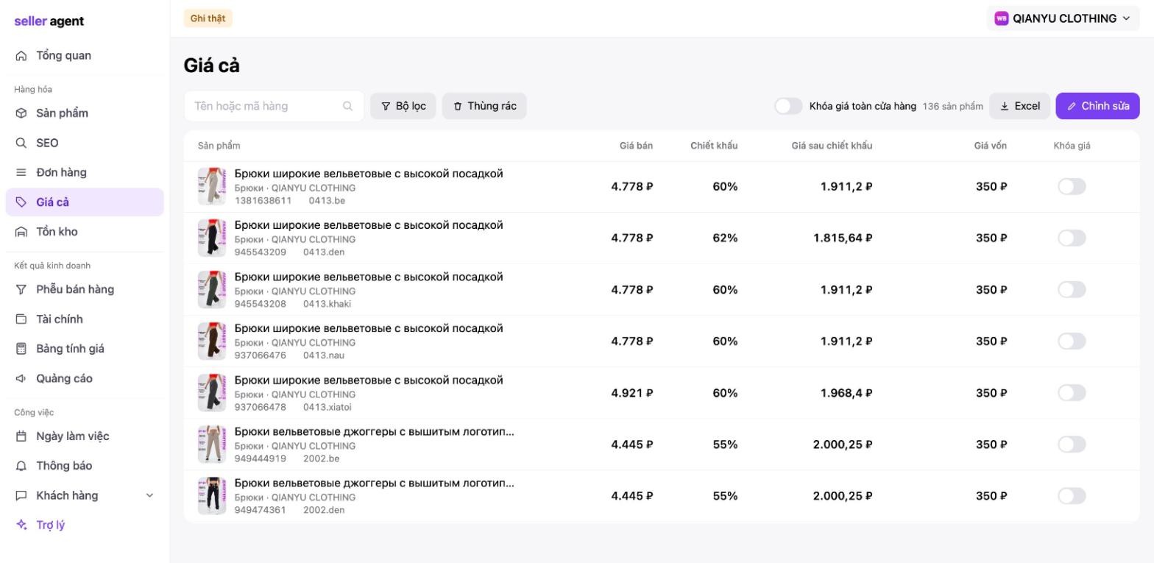Open the Tồn kho page
Viewport: 1154px width, 563px height.
coord(85,232)
